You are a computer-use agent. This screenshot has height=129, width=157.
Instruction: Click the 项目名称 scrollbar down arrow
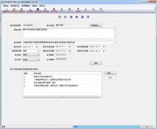(115, 37)
